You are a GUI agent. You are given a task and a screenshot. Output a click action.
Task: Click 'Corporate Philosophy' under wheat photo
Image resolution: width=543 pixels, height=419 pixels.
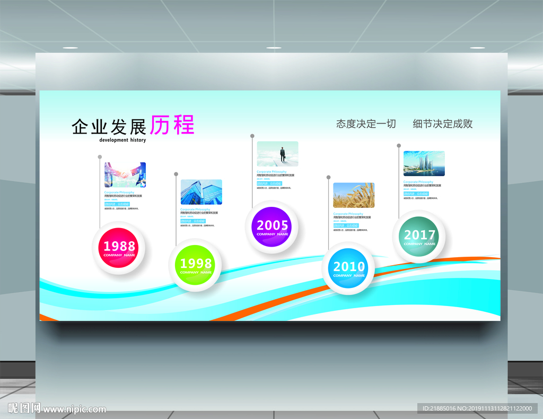pos(348,214)
